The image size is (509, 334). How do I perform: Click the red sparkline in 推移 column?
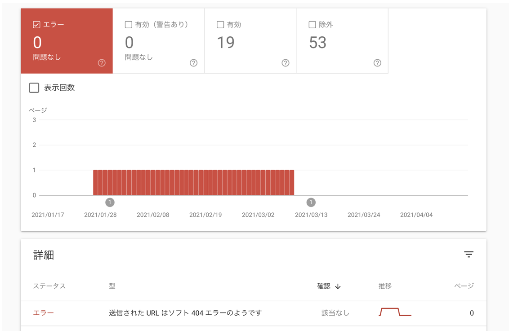[x=395, y=312]
